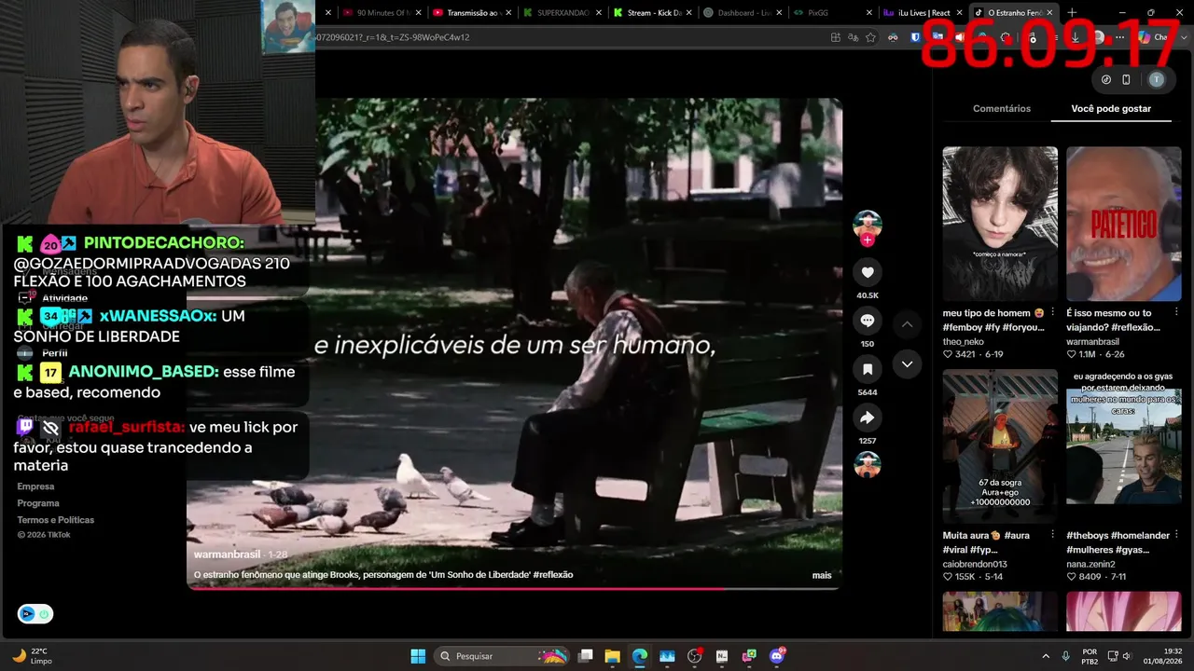Click the Pesquisar taskbar search box
1194x671 pixels.
[502, 656]
